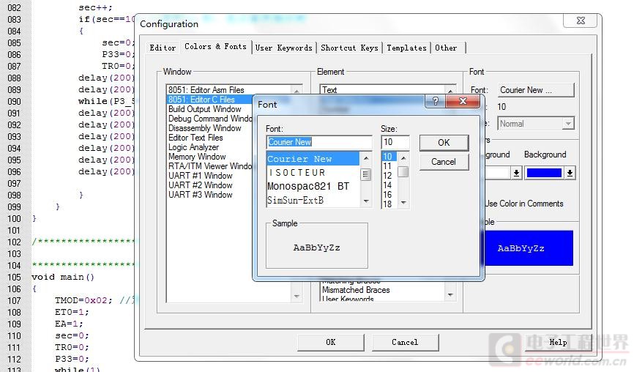Viewport: 634px width, 372px height.
Task: Select Text in the Element list
Action: coord(382,90)
